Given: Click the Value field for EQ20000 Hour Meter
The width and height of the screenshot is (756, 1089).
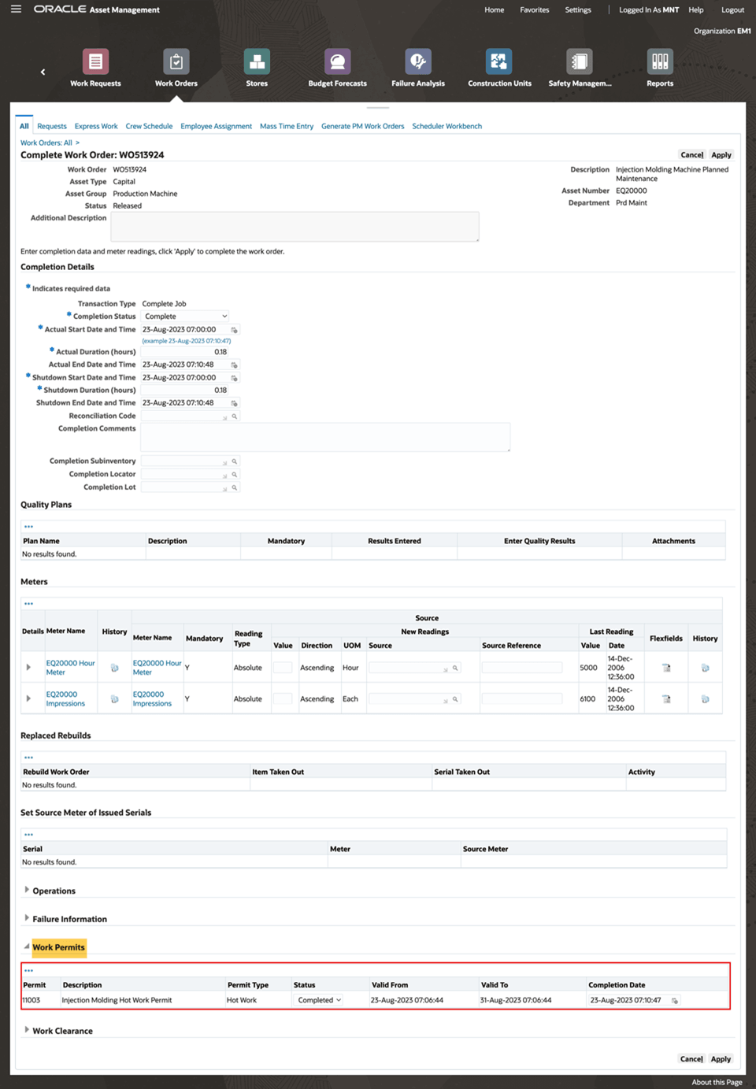Looking at the screenshot, I should click(283, 668).
